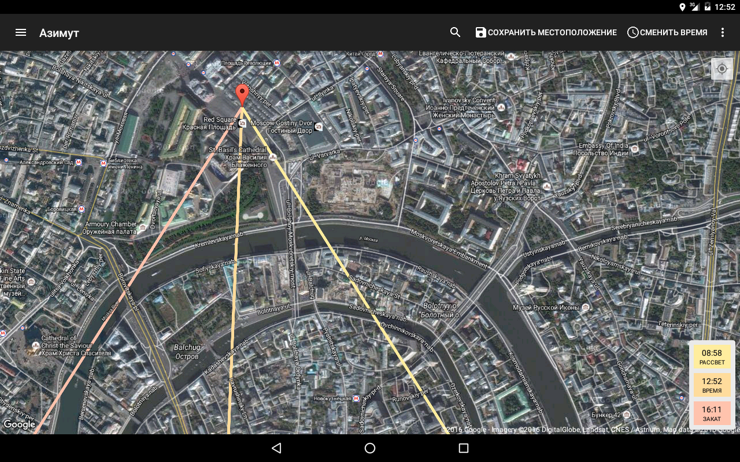Tap the Новокузнецкая metro icon
This screenshot has width=740, height=462.
[x=357, y=398]
